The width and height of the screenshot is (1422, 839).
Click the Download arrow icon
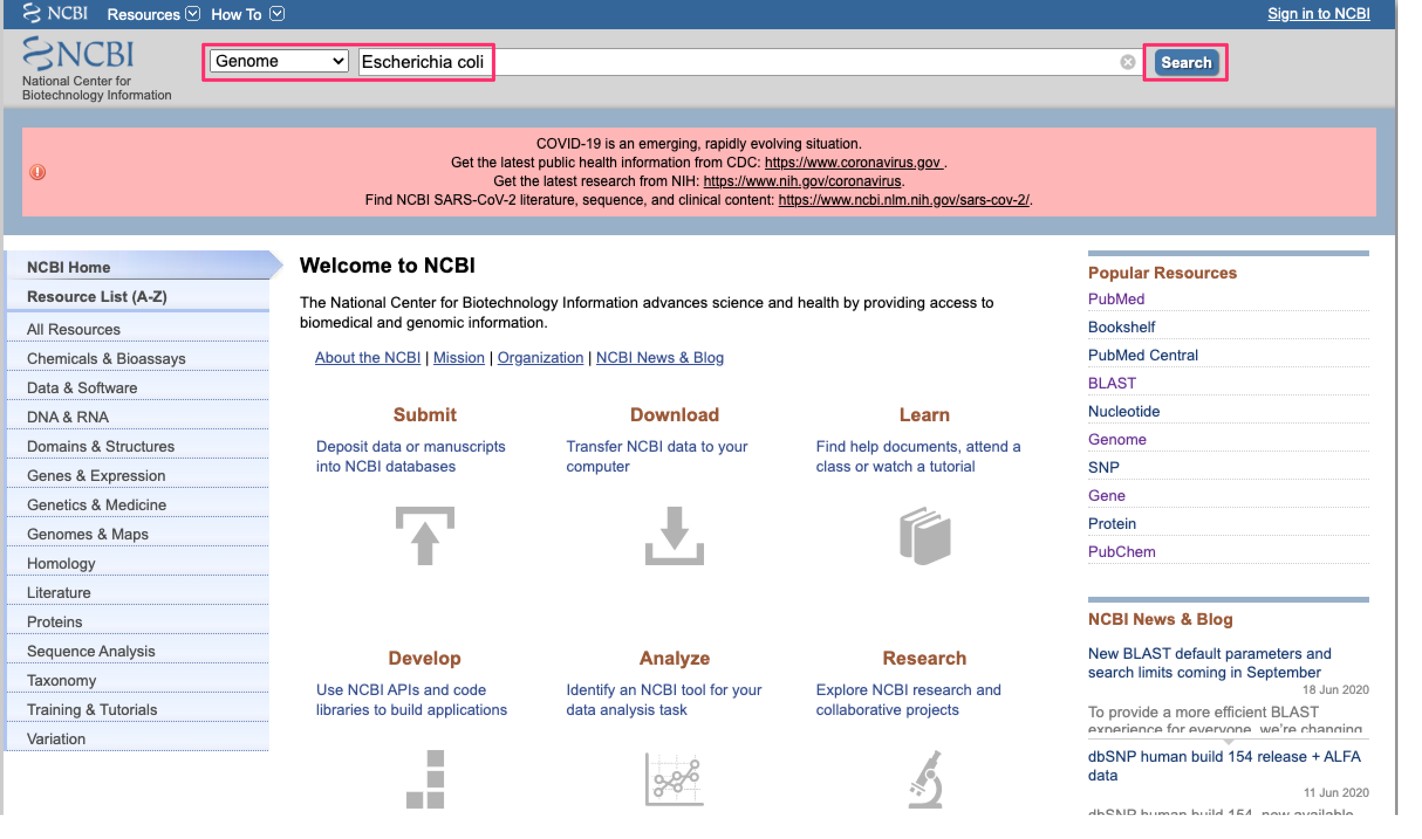pos(675,536)
